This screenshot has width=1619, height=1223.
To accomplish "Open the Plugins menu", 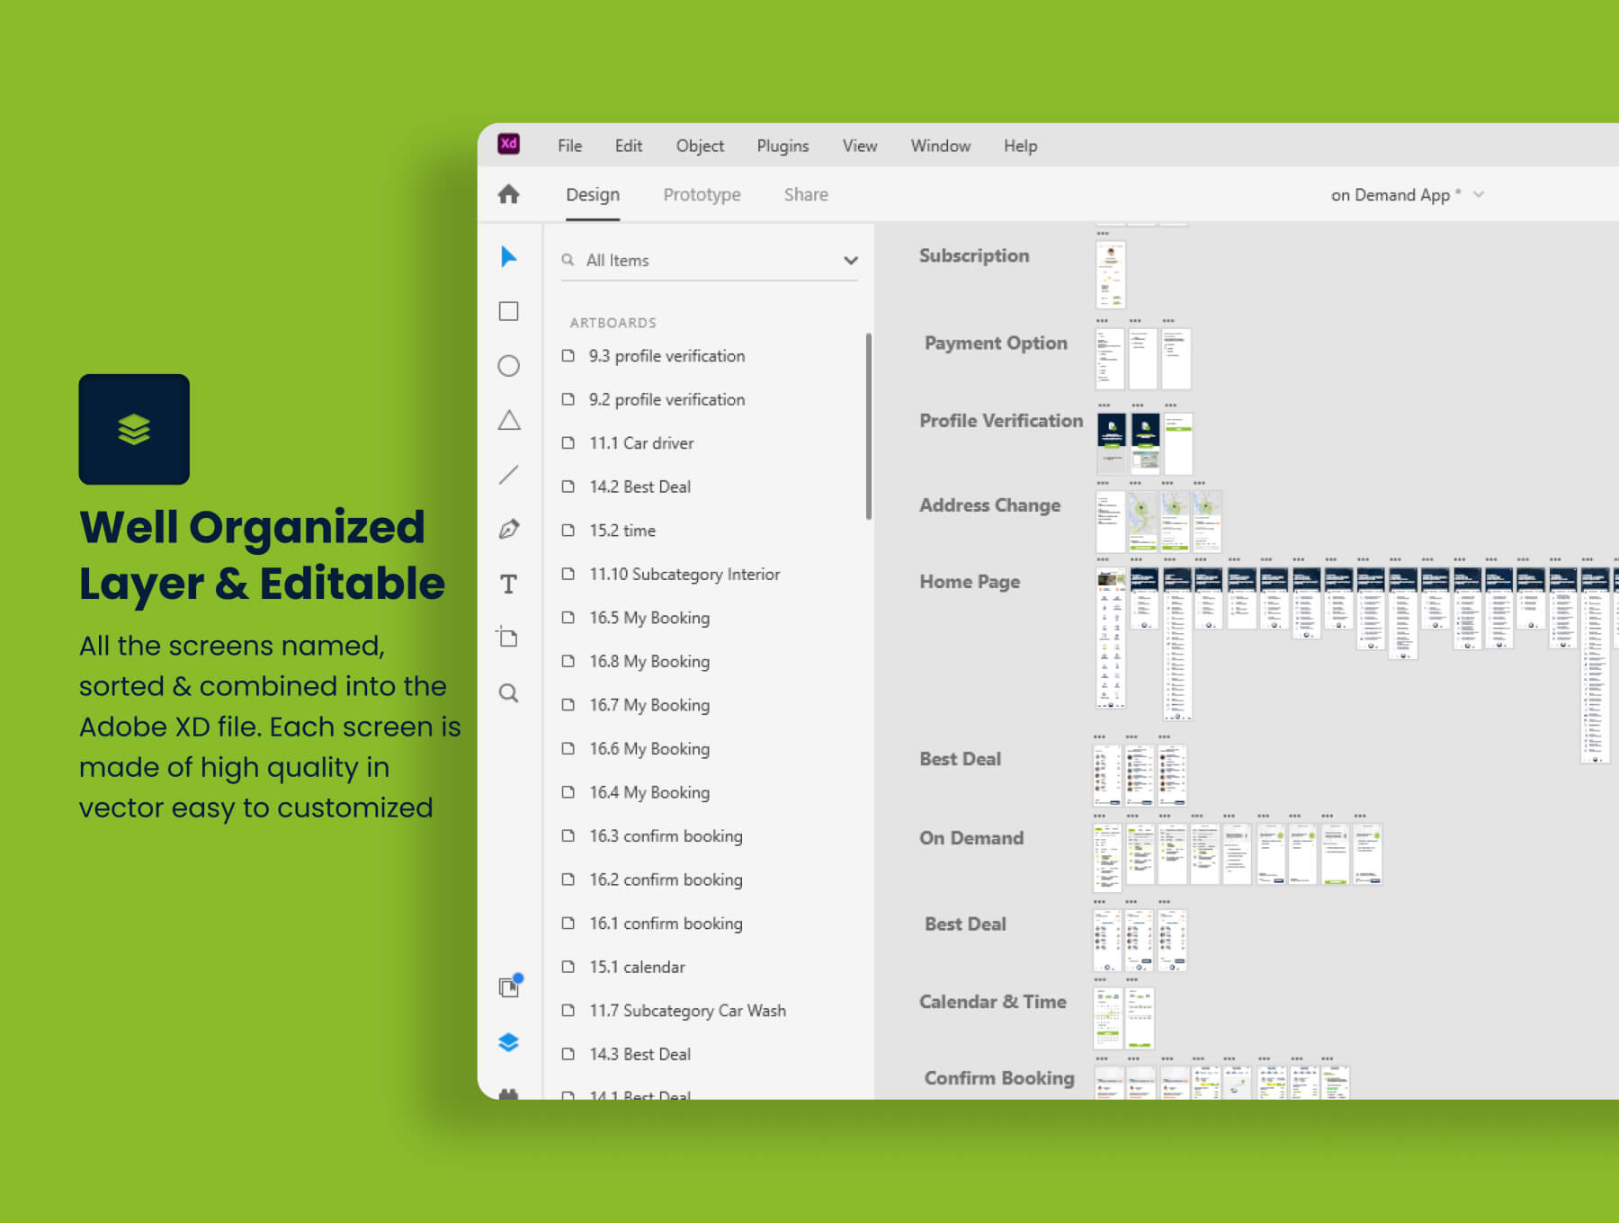I will (783, 146).
